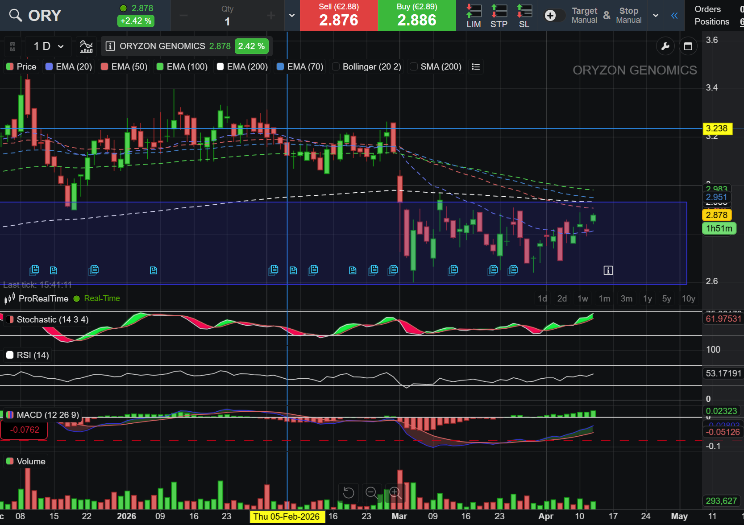This screenshot has width=744, height=525.
Task: Click the detach chart window icon
Action: click(x=688, y=46)
